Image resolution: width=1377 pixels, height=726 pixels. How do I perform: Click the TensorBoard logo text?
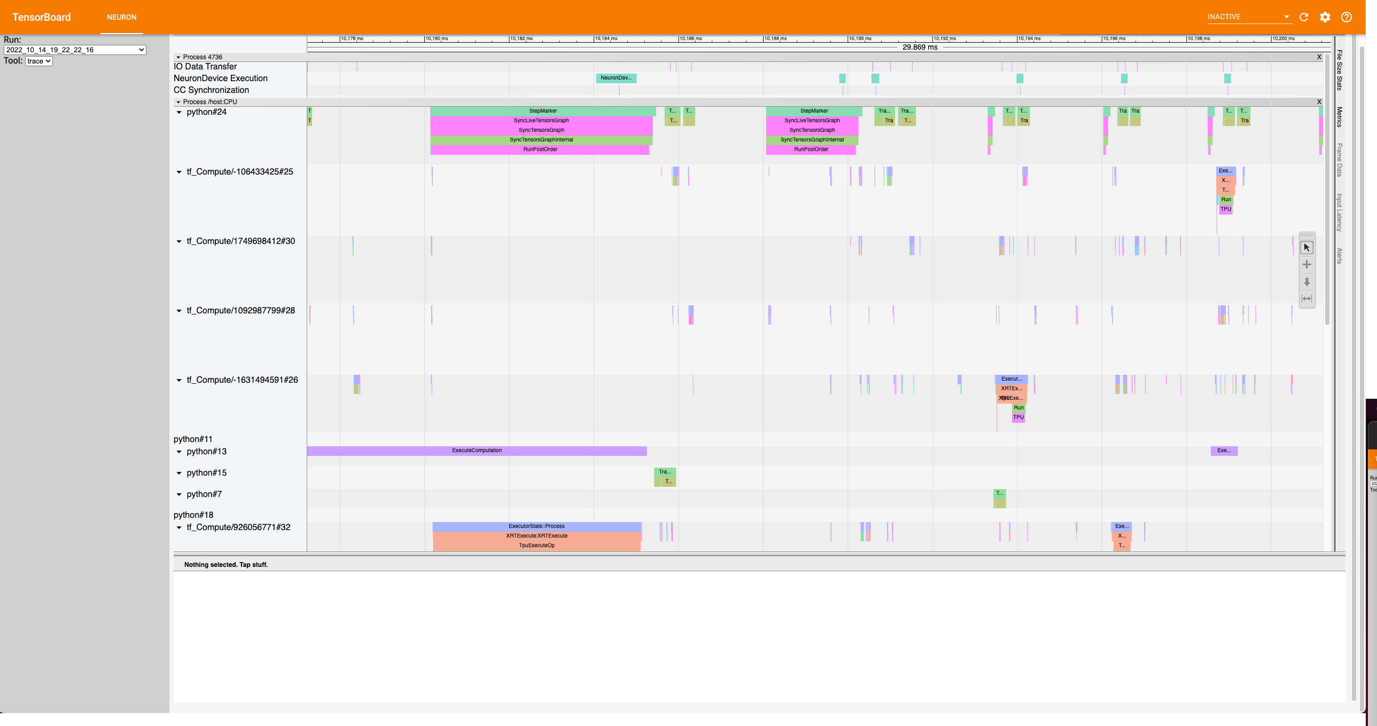pos(41,17)
